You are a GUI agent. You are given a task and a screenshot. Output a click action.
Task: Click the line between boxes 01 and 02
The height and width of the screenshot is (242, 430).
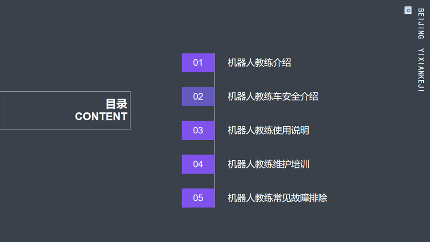click(x=214, y=79)
